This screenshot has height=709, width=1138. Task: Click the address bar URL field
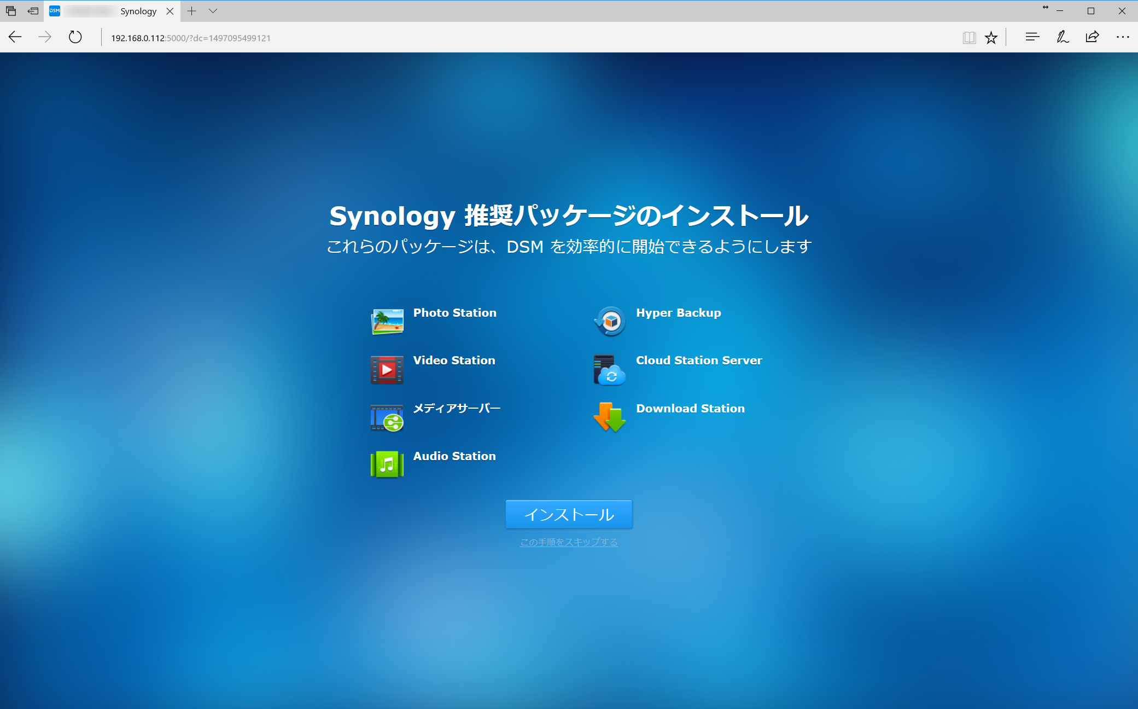[190, 38]
